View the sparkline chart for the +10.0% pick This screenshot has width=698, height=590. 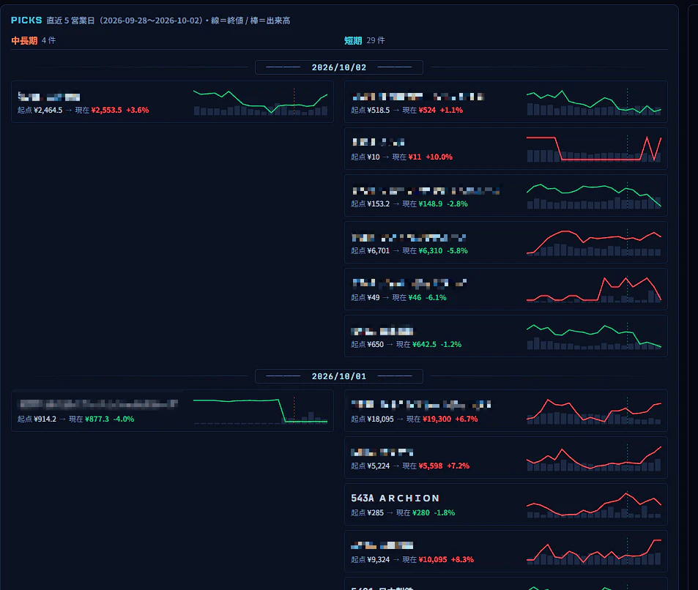(594, 149)
